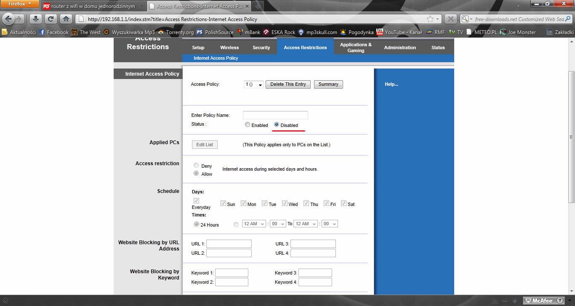The image size is (575, 306).
Task: Toggle the Wed day checkbox
Action: 285,203
